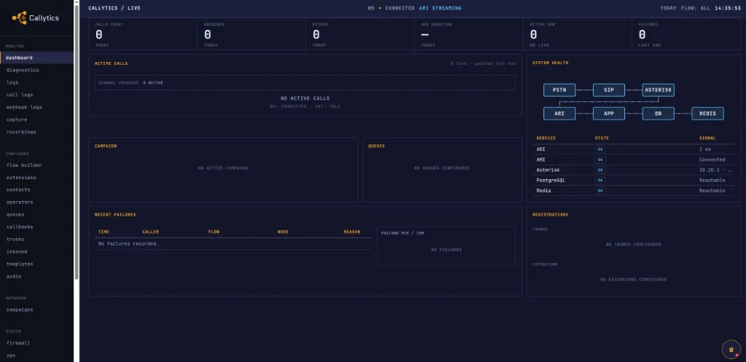Click the SIP node in health diagram
The width and height of the screenshot is (746, 362).
tap(609, 90)
